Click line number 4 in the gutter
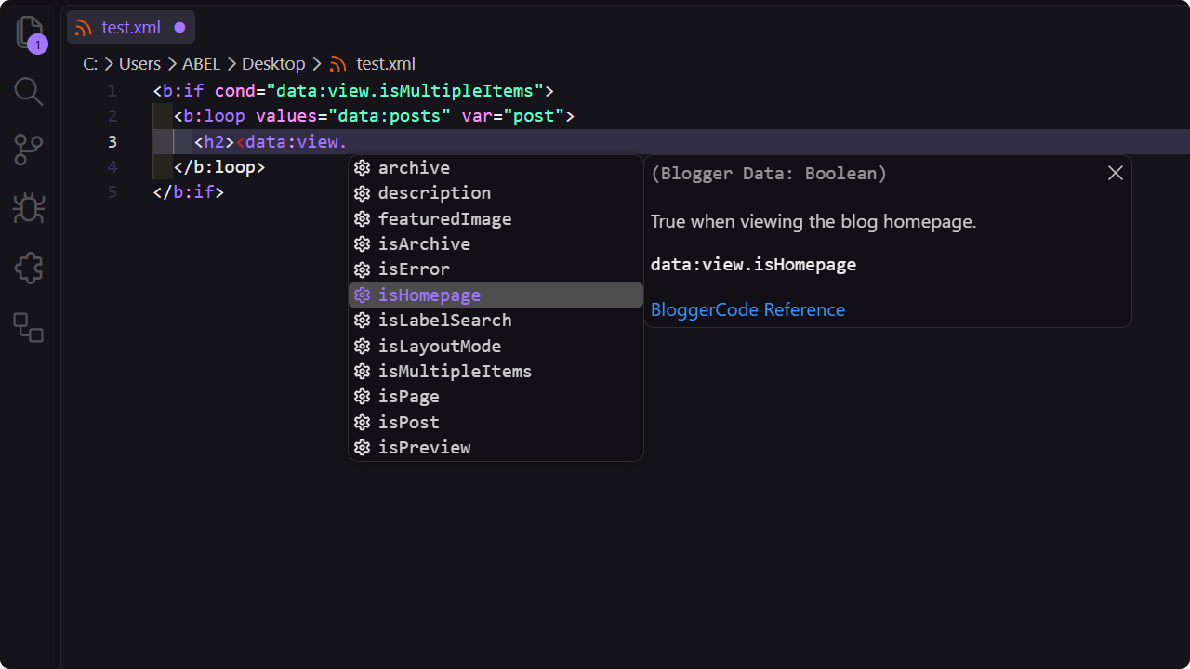 (x=112, y=167)
